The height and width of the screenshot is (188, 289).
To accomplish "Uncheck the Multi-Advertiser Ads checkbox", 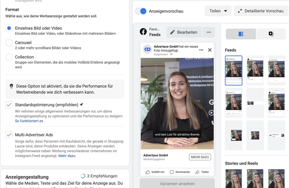I will click(9, 135).
